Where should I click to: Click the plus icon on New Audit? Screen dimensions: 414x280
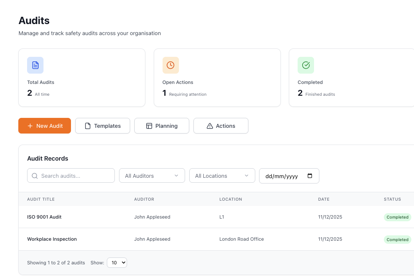(x=30, y=126)
